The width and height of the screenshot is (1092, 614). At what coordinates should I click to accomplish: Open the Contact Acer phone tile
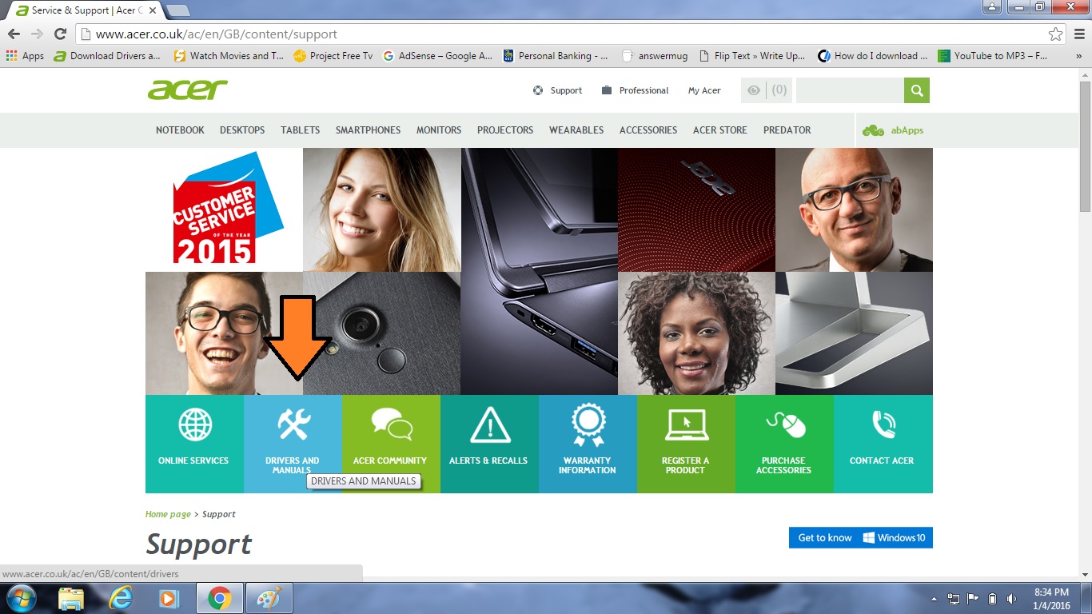pyautogui.click(x=883, y=444)
